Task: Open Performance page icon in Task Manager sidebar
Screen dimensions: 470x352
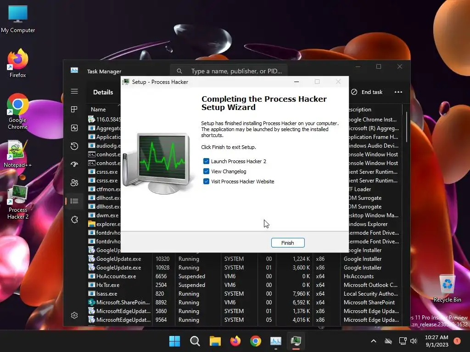Action: click(x=74, y=128)
